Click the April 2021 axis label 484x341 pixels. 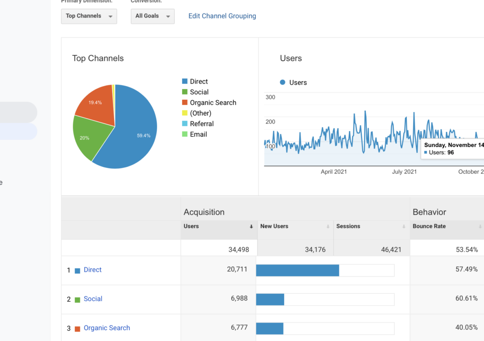click(x=334, y=172)
